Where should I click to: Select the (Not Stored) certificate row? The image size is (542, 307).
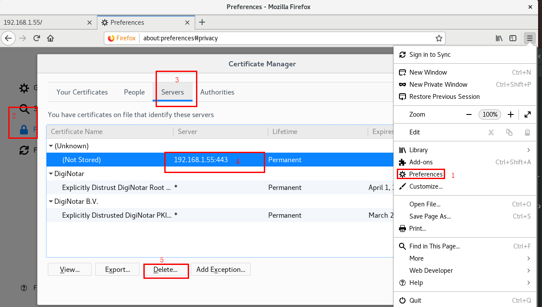[220, 160]
